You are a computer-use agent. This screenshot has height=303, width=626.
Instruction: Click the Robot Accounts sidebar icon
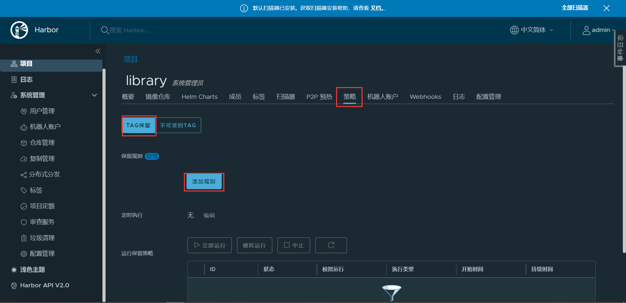point(24,127)
